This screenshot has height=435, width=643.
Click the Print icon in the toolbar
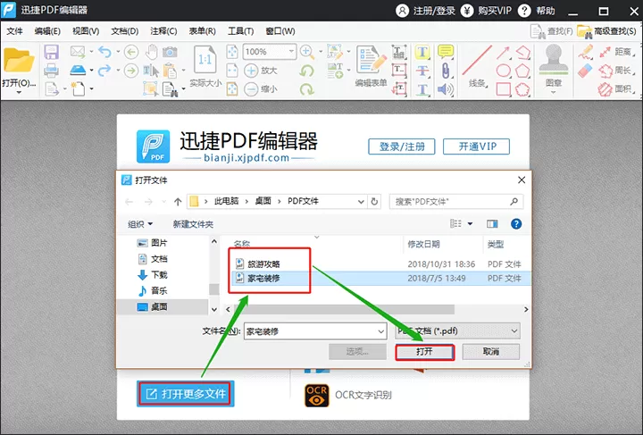[x=51, y=71]
